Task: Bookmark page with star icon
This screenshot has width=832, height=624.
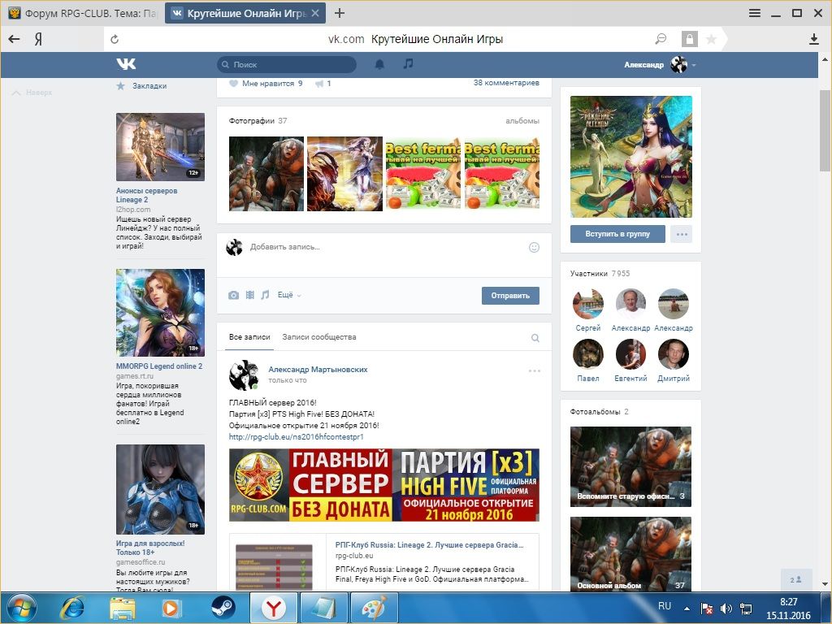Action: 712,39
